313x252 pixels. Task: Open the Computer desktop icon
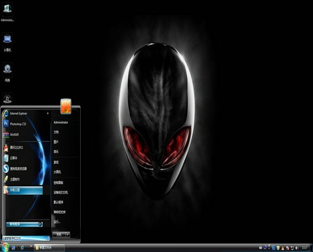point(7,43)
